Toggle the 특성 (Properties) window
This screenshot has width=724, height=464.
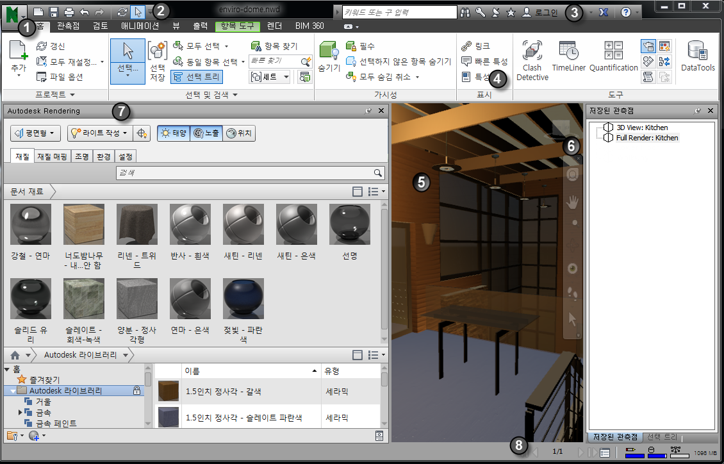click(x=475, y=77)
